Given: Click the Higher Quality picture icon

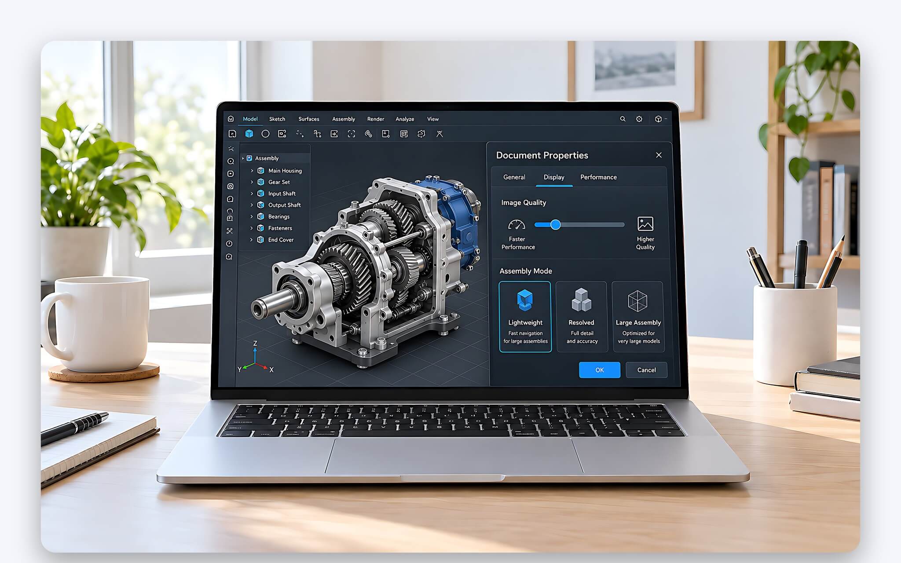Looking at the screenshot, I should tap(645, 224).
